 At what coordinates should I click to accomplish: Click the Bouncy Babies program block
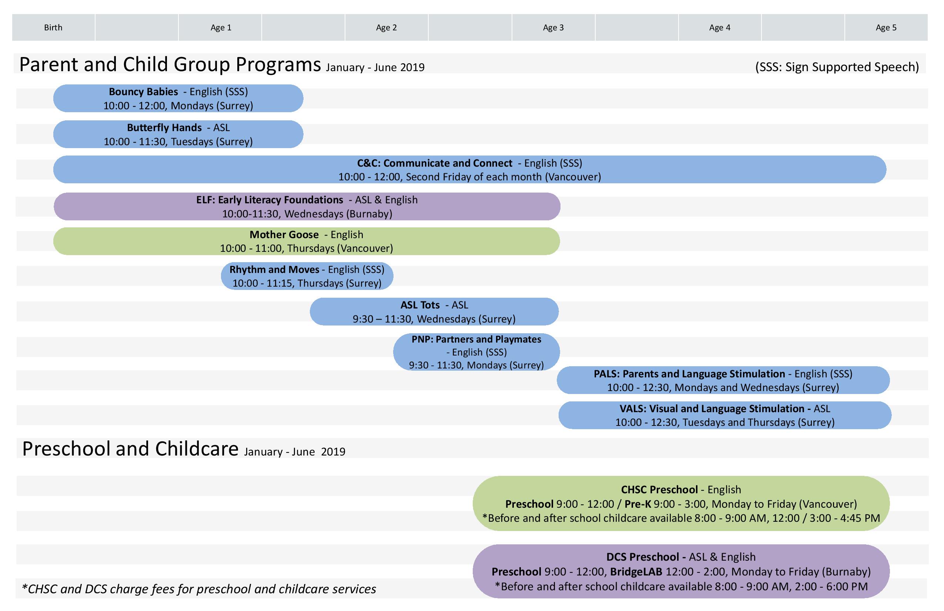178,99
